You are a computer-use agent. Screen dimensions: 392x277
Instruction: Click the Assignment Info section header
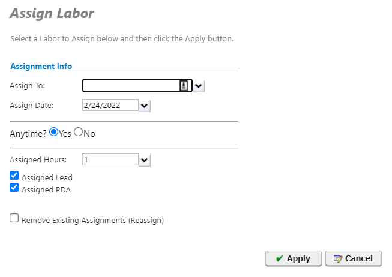41,66
